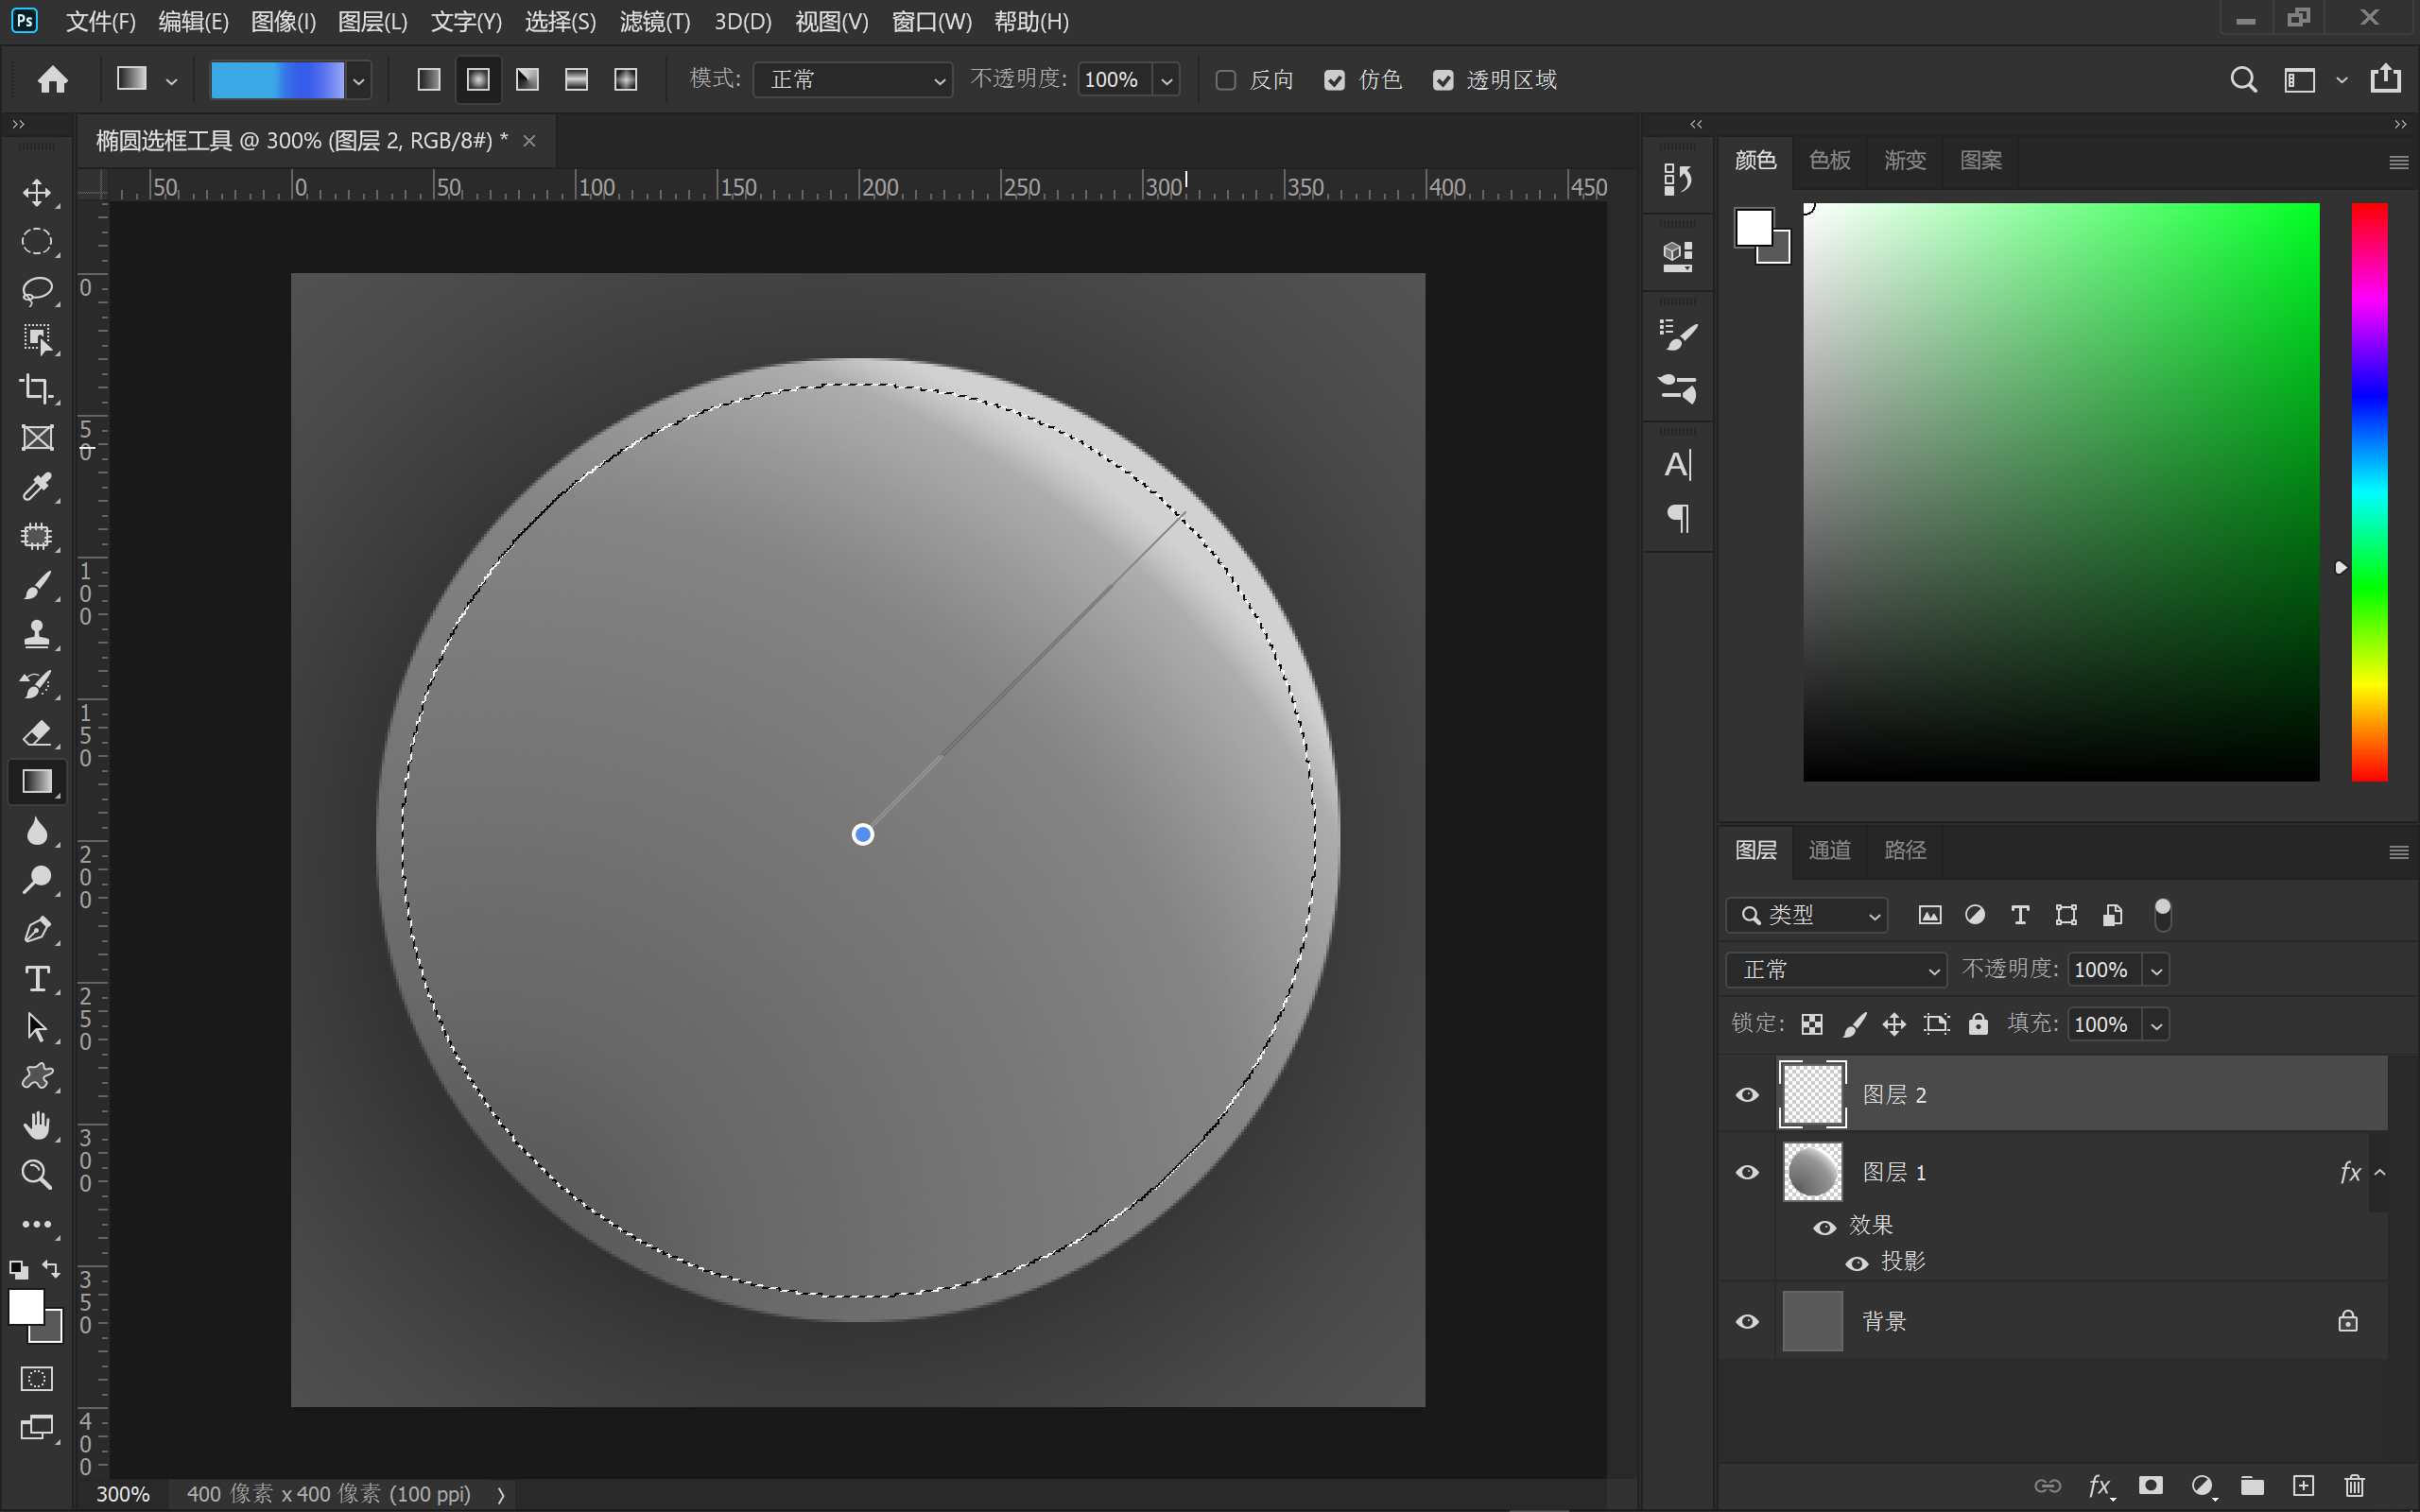Open the layer blend mode 正常 dropdown
The image size is (2420, 1512).
coord(1836,970)
